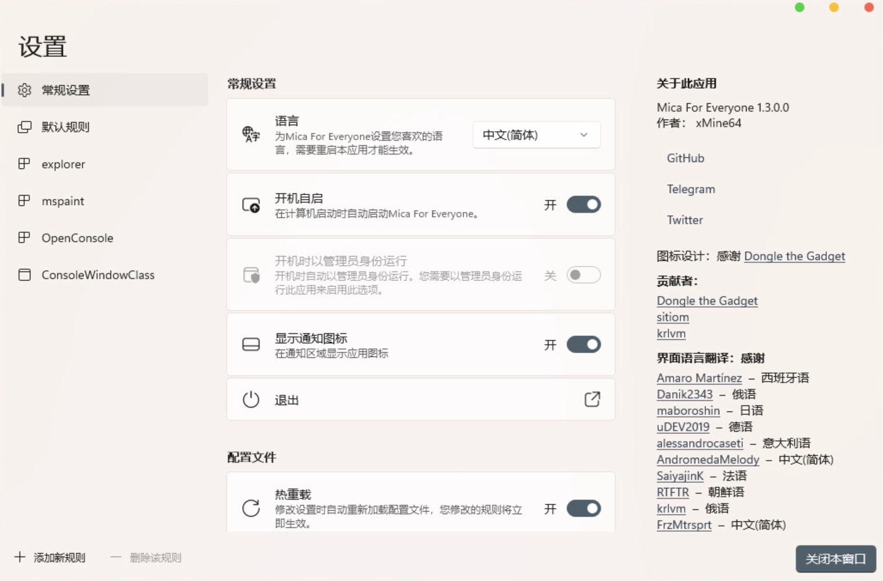This screenshot has height=581, width=883.
Task: Click the plus icon for 添加新规则
Action: click(19, 558)
